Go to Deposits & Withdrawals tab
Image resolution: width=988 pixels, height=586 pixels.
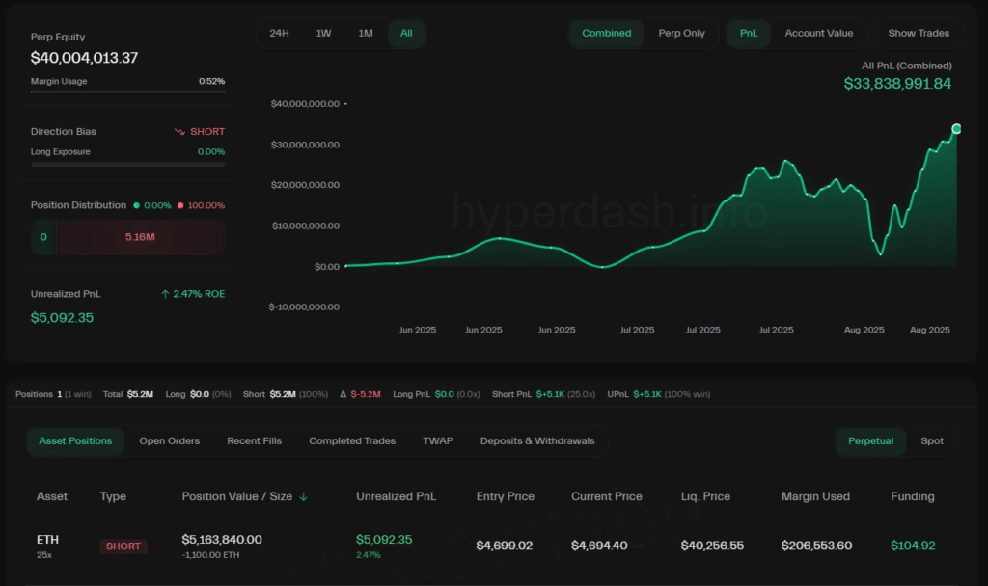click(x=537, y=441)
